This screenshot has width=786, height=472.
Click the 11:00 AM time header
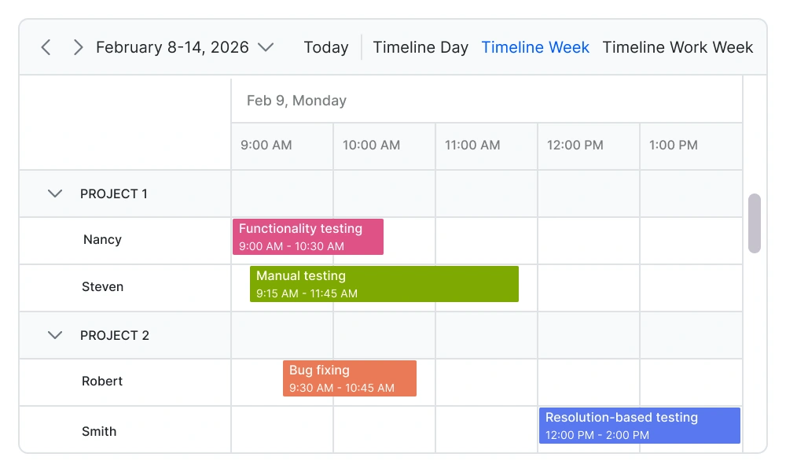[x=472, y=146]
